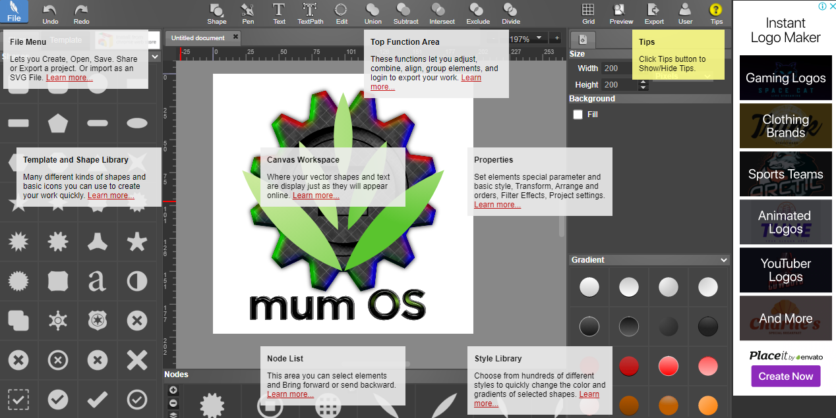Switch to the Untitled document tab
The image size is (836, 418).
coord(198,38)
